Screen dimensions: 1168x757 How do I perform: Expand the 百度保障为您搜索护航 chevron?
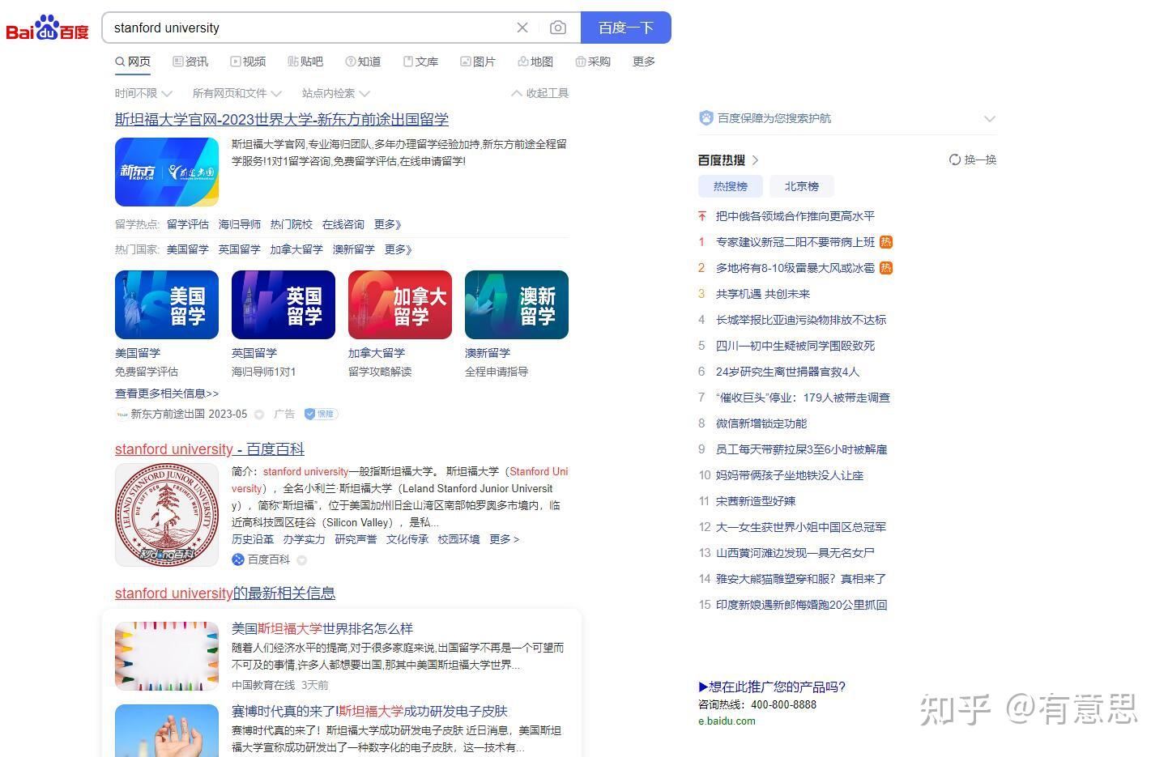(989, 118)
